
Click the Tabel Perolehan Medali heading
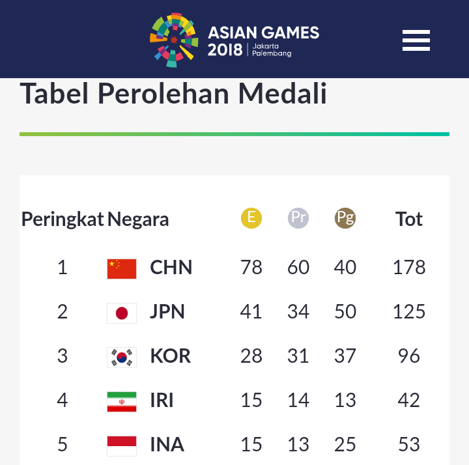pyautogui.click(x=173, y=94)
